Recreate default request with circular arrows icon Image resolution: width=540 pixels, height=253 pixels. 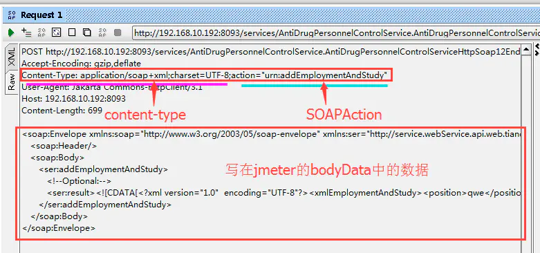(57, 32)
